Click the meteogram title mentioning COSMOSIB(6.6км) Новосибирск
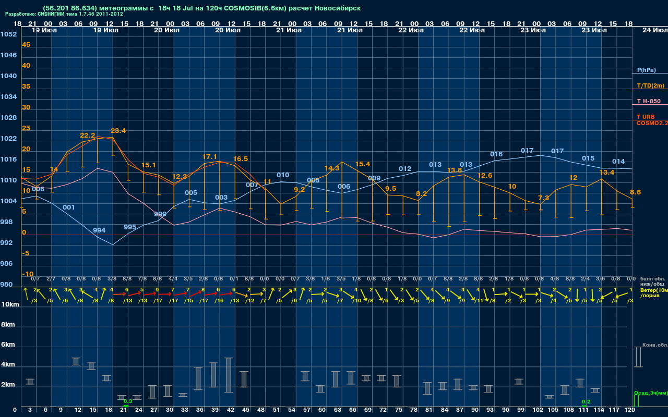 pos(201,8)
